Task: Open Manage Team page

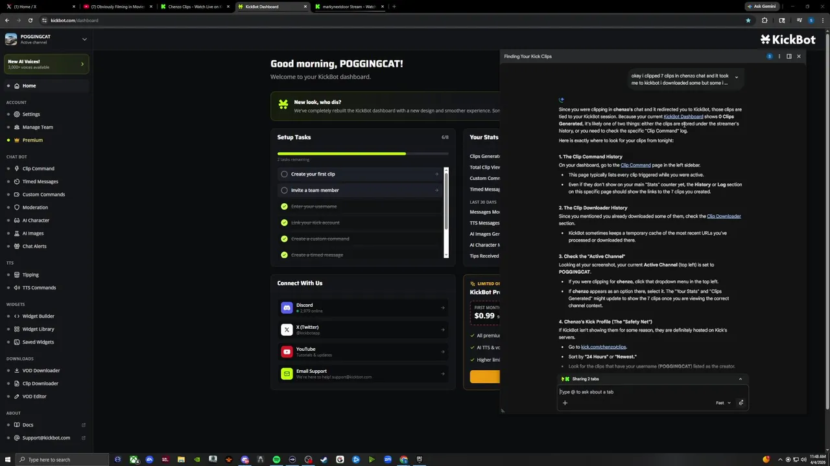Action: [x=45, y=127]
